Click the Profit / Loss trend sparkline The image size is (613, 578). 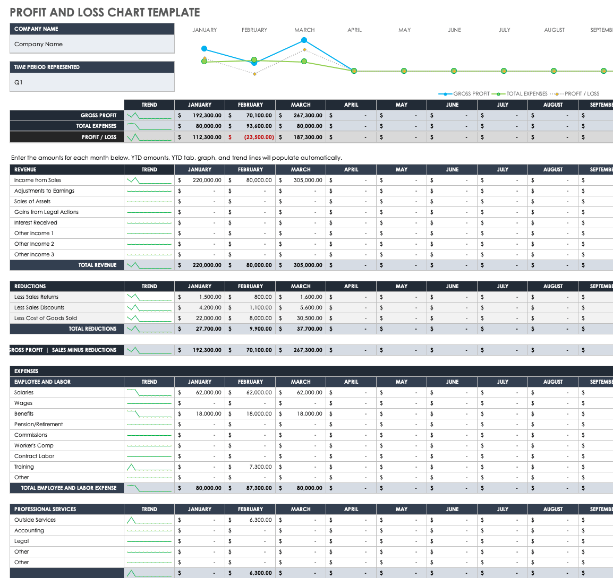pyautogui.click(x=149, y=137)
